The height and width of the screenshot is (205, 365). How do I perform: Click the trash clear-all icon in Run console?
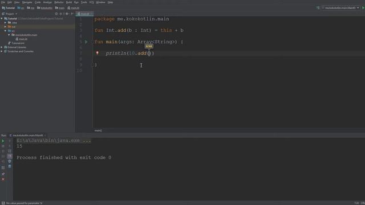click(x=10, y=166)
